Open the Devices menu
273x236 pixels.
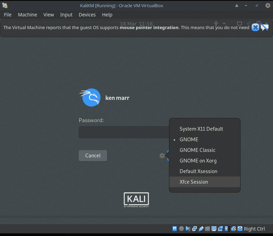point(87,15)
